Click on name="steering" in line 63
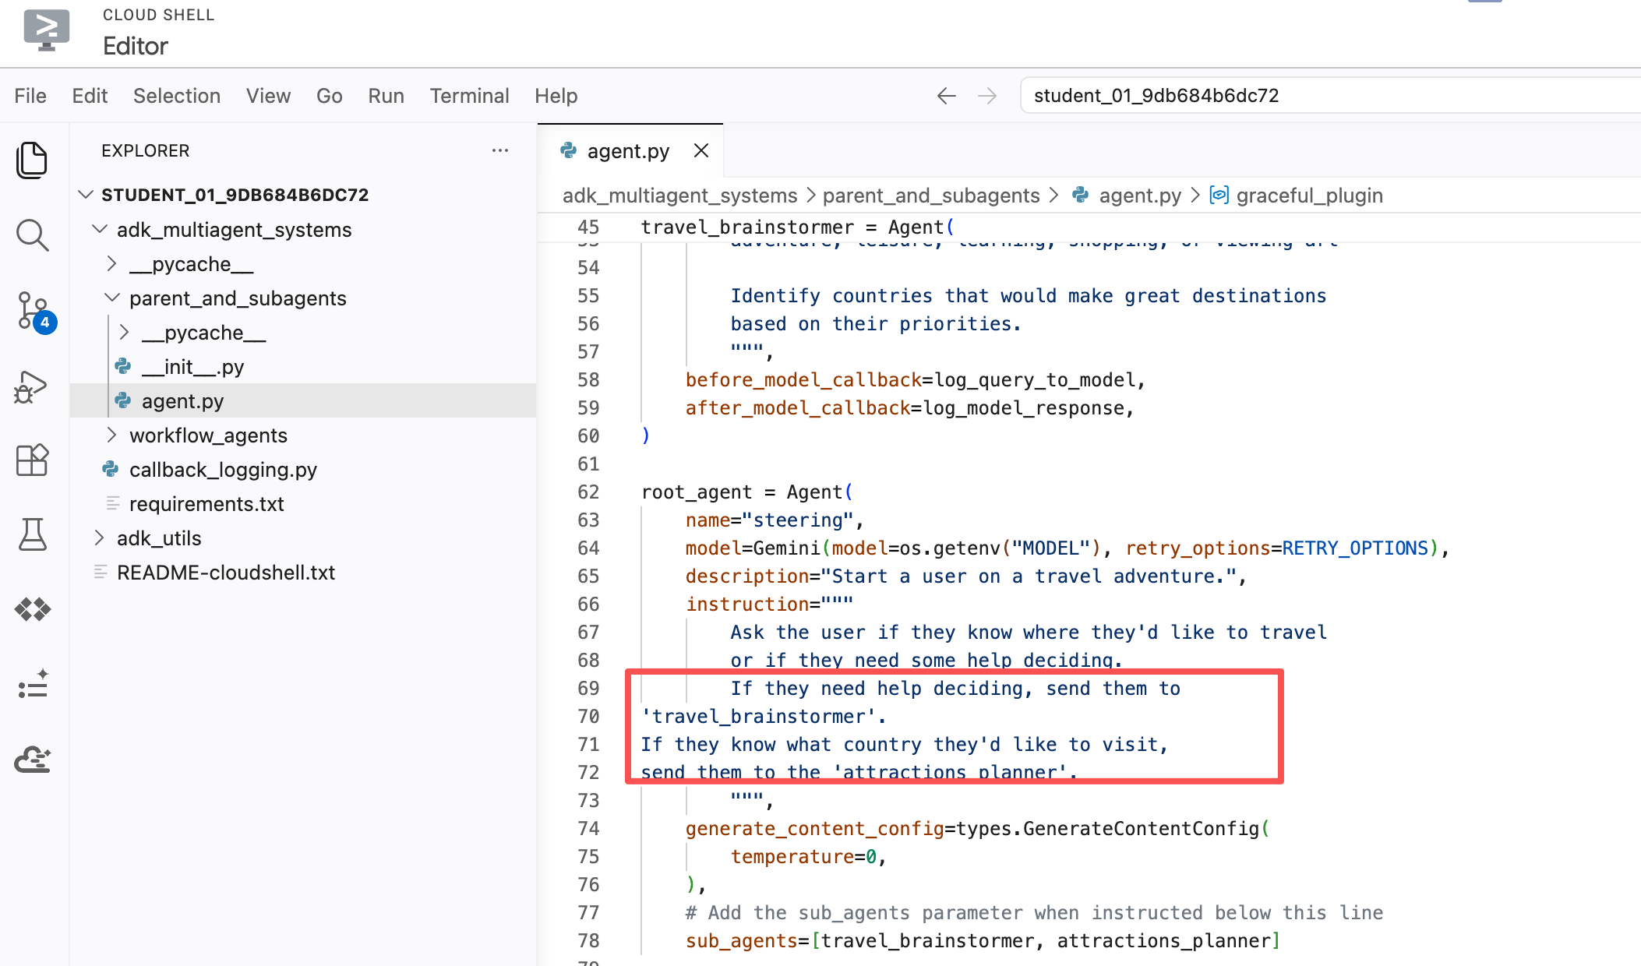1641x966 pixels. tap(770, 520)
